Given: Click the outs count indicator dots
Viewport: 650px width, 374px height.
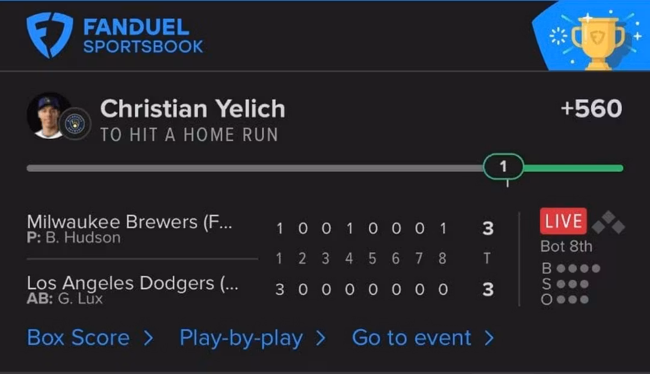Looking at the screenshot, I should coord(572,299).
